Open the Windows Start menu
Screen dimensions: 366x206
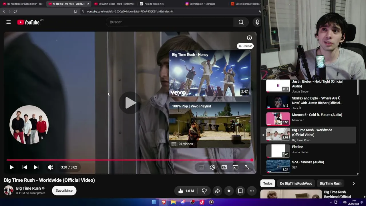pos(154,202)
